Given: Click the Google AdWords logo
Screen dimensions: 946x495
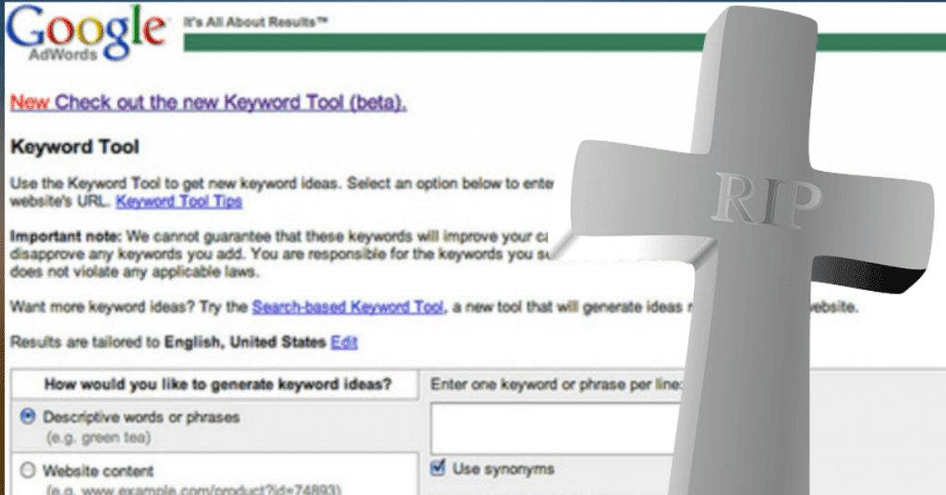Looking at the screenshot, I should click(86, 32).
